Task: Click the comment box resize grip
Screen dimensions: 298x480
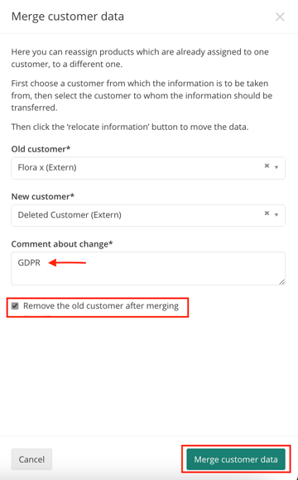Action: [282, 282]
